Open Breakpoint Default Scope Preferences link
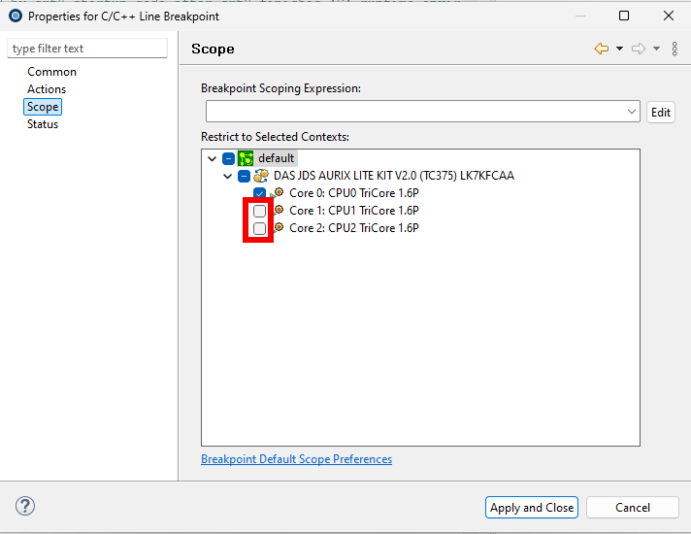Viewport: 691px width, 534px height. pyautogui.click(x=296, y=459)
